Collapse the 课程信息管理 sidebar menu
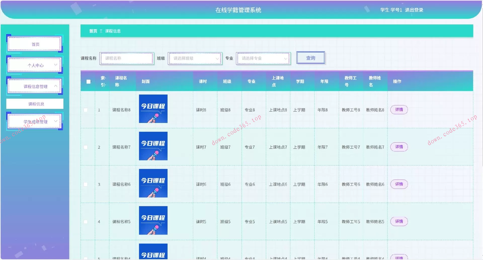This screenshot has width=483, height=260. point(34,86)
